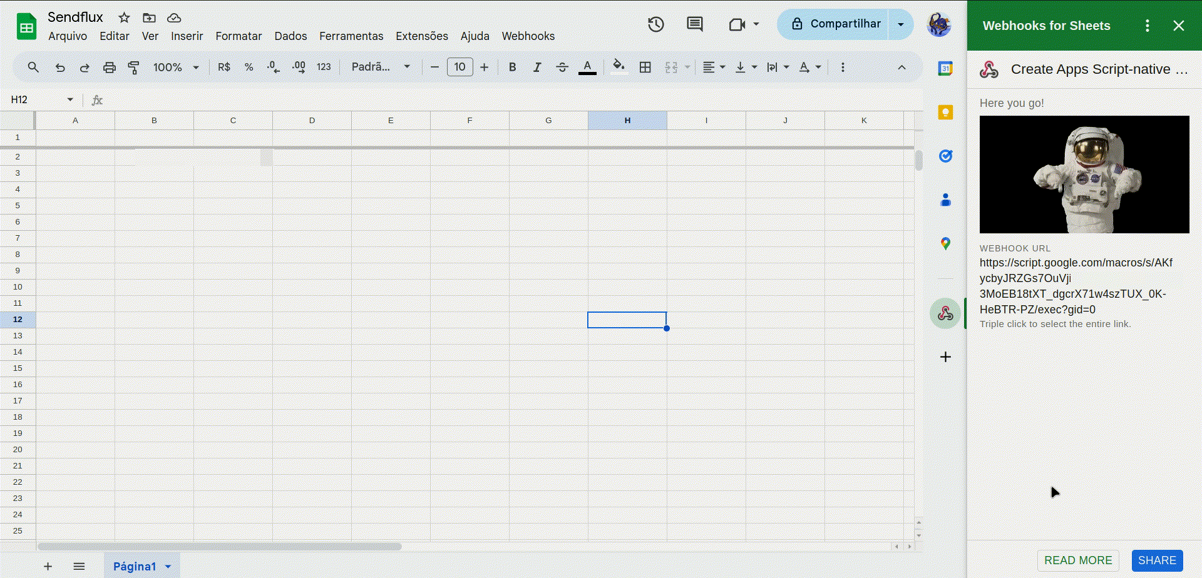The height and width of the screenshot is (578, 1202).
Task: Open the text color picker
Action: (x=587, y=67)
